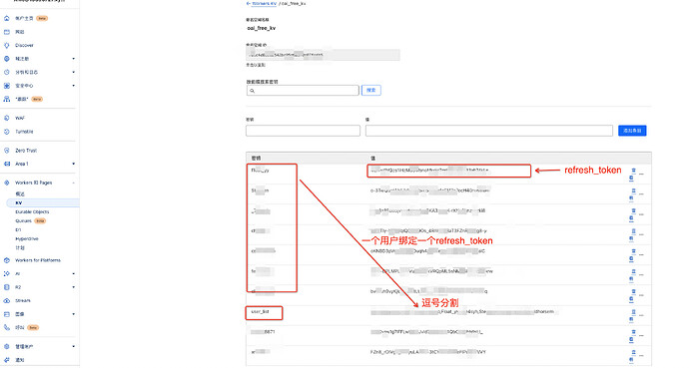Expand the Area 1 menu arrow

tap(73, 164)
